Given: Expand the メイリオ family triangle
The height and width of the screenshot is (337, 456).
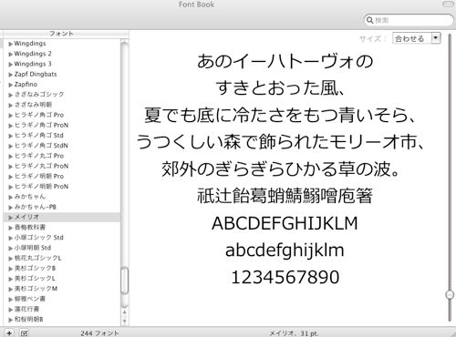Looking at the screenshot, I should click(x=10, y=218).
